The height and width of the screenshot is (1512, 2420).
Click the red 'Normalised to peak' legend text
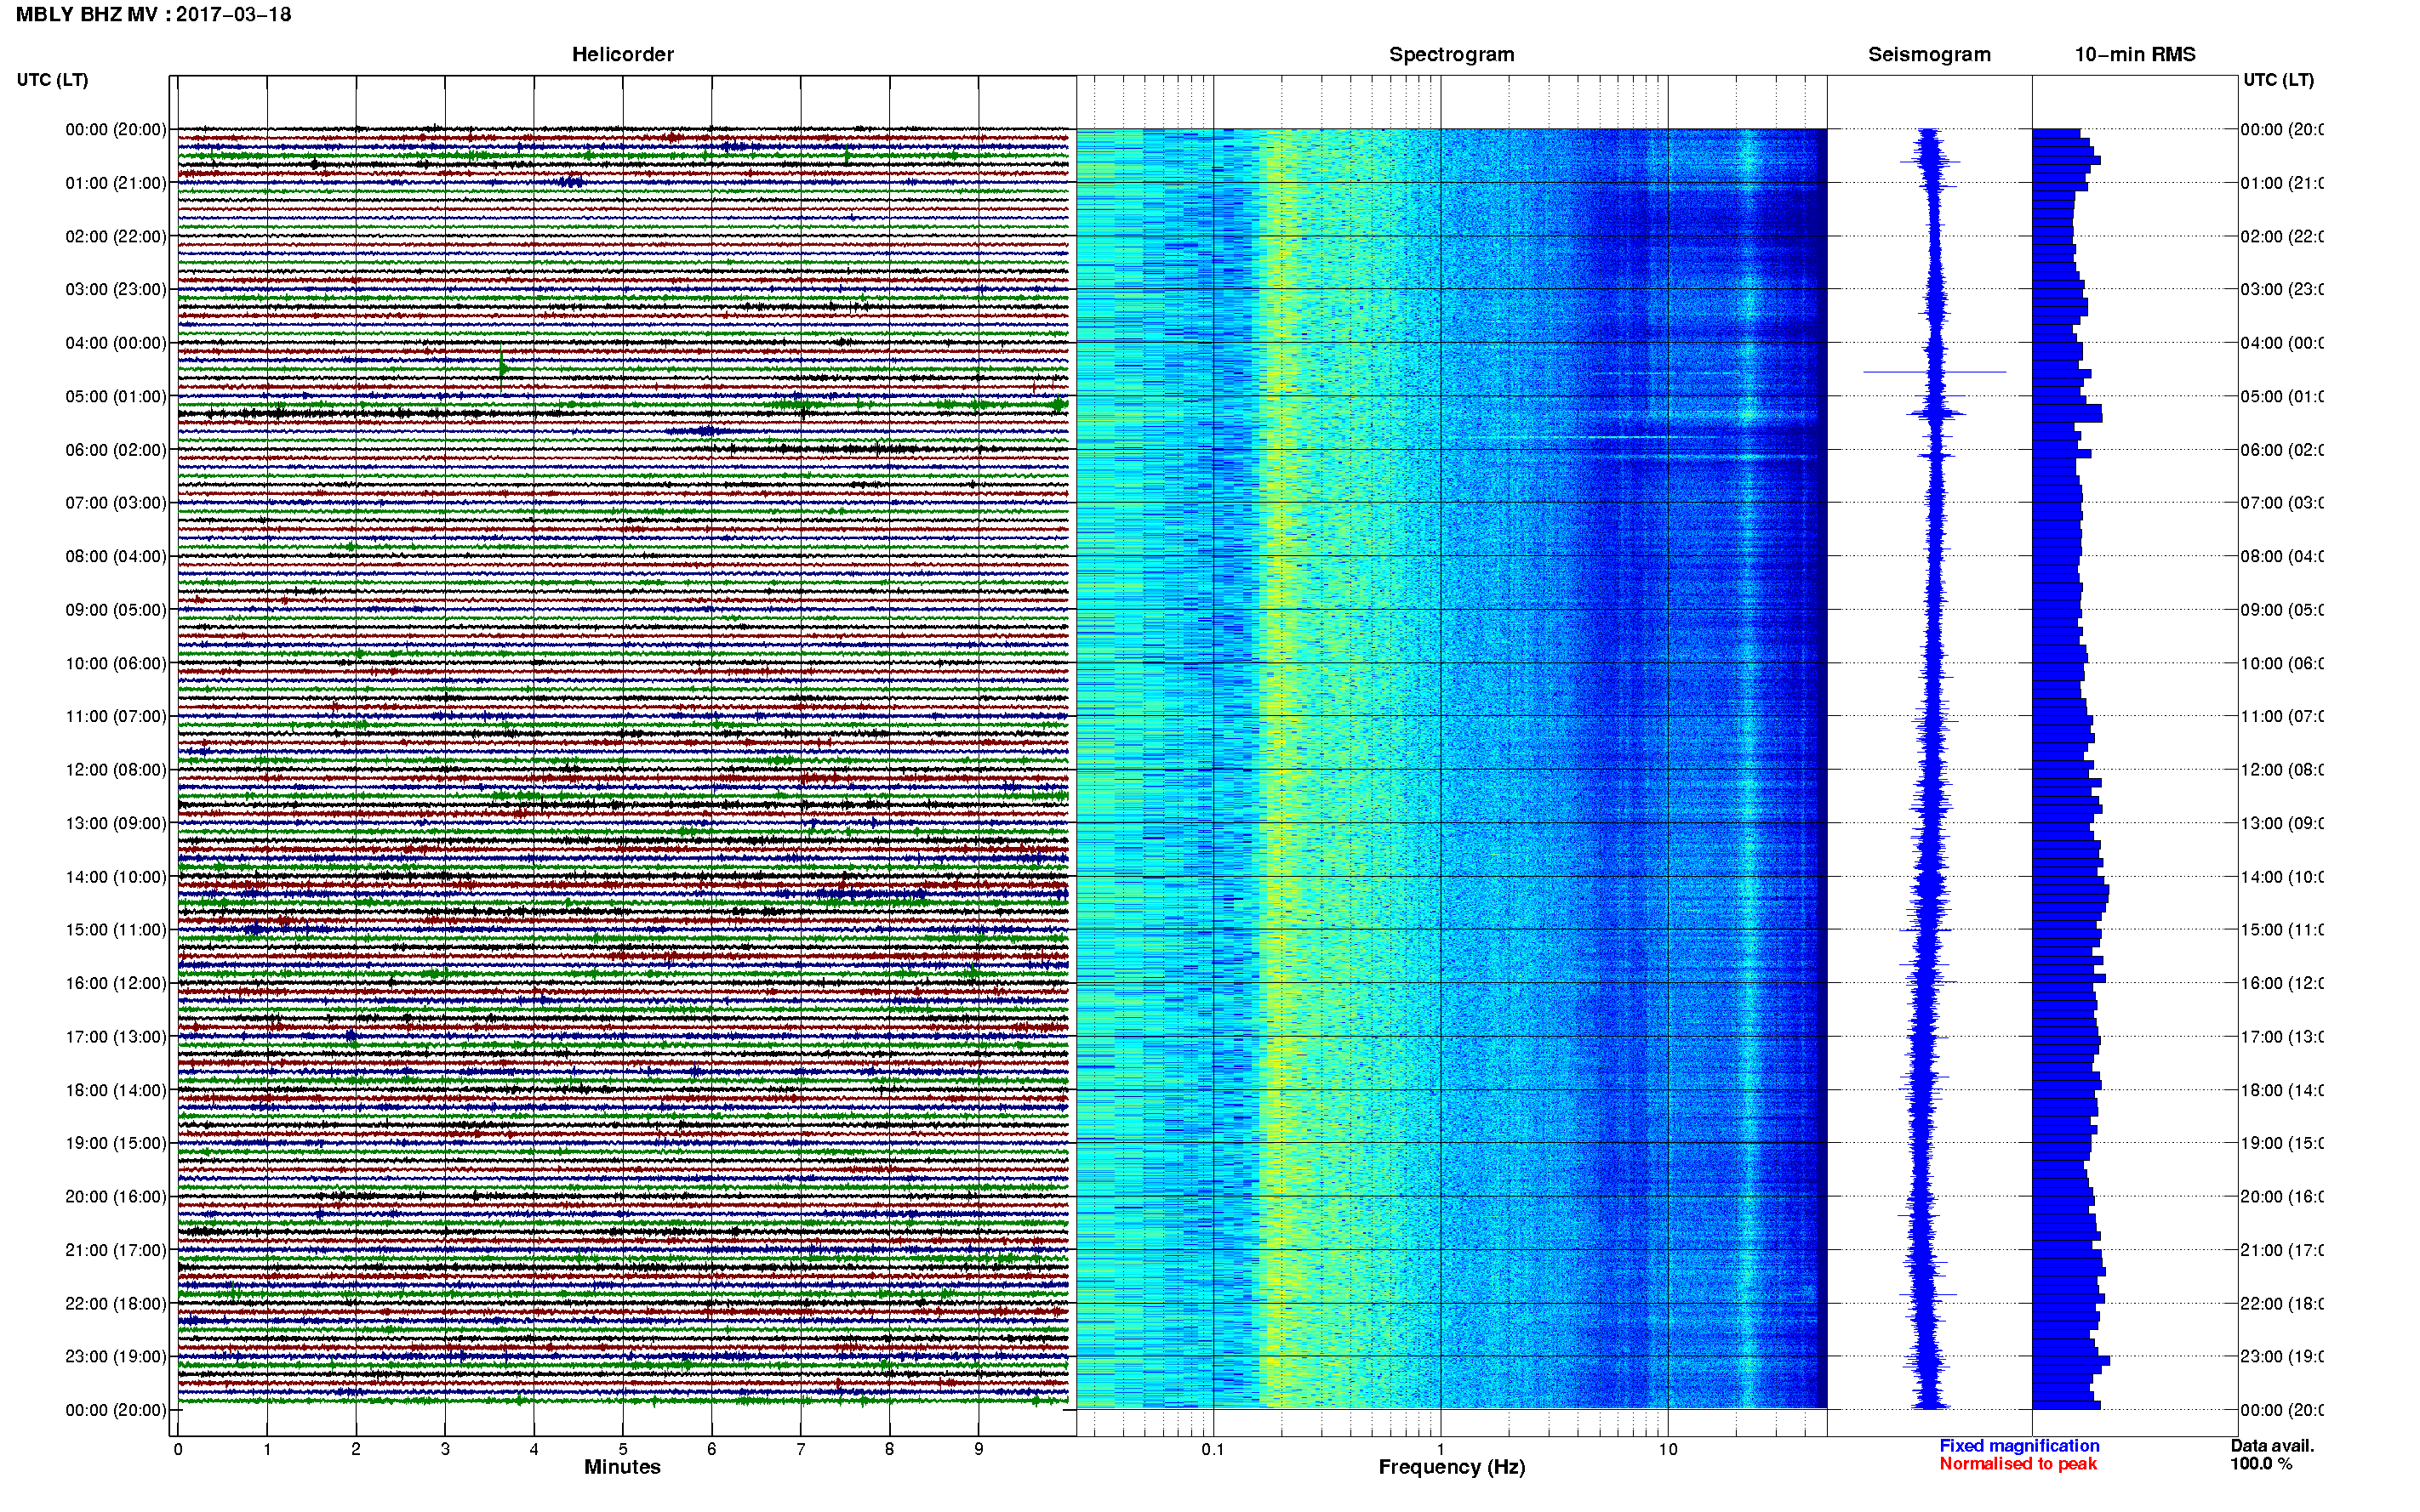point(2018,1464)
